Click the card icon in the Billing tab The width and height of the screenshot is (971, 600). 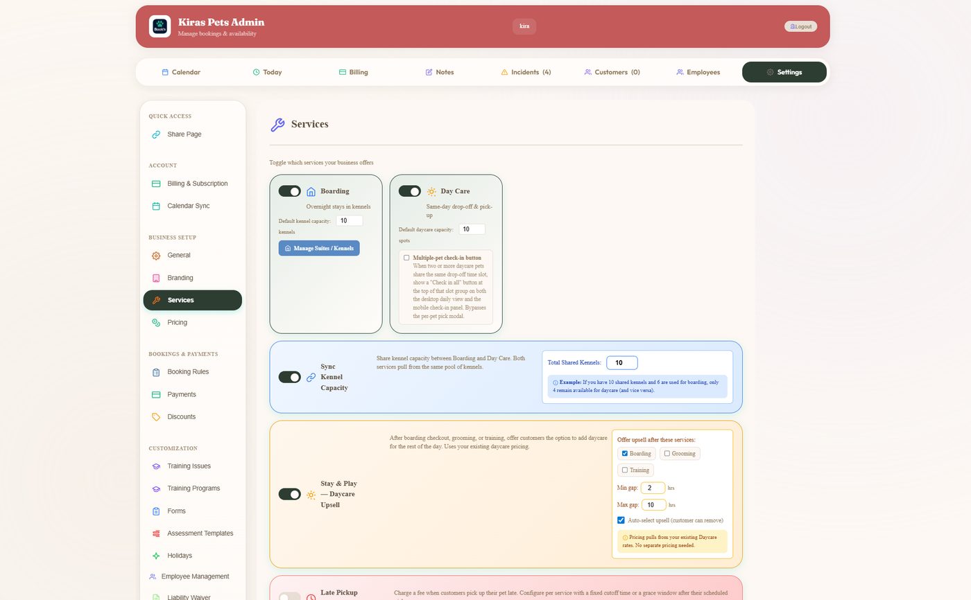(x=342, y=72)
